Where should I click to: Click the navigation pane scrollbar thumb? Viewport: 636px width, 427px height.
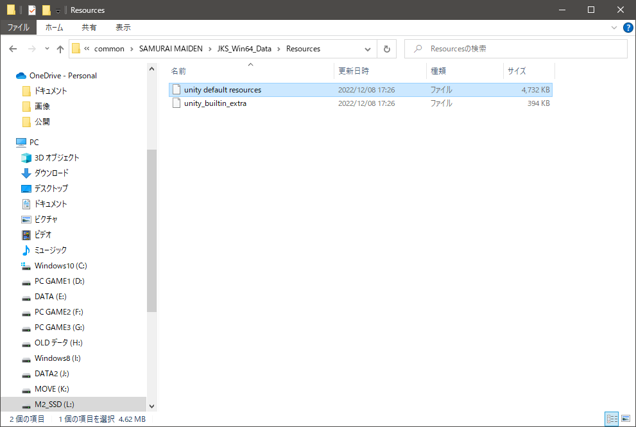151,231
